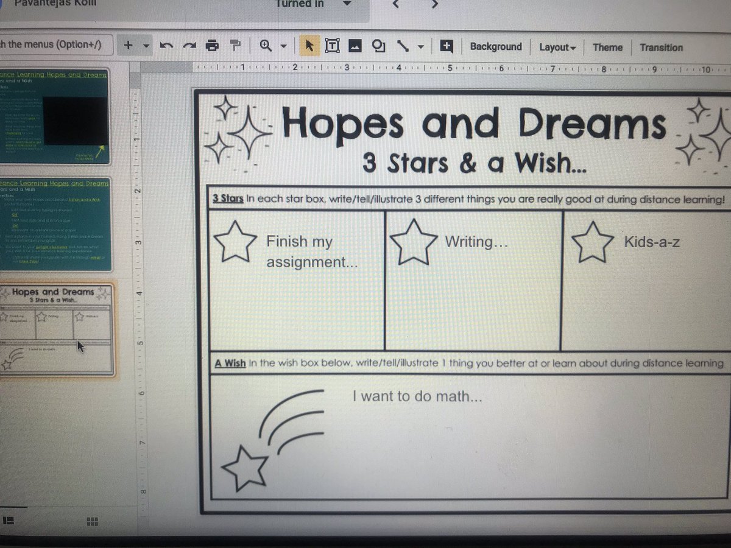Switch to grid view icon at bottom

[x=93, y=521]
